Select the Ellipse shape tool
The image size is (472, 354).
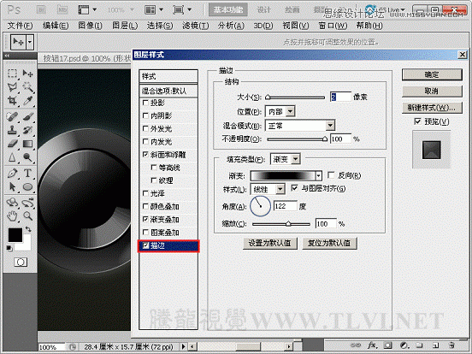pyautogui.click(x=27, y=186)
